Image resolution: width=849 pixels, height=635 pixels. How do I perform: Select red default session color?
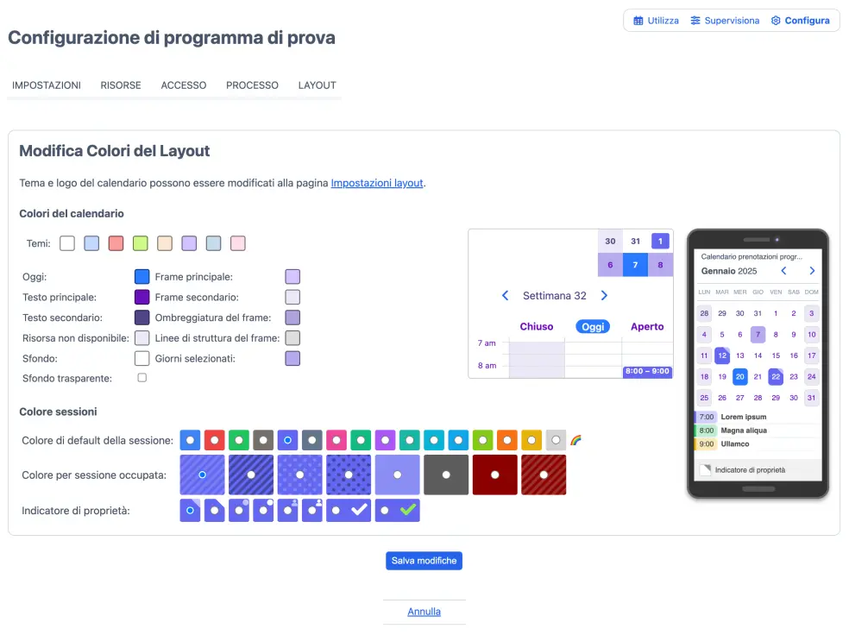click(x=215, y=440)
